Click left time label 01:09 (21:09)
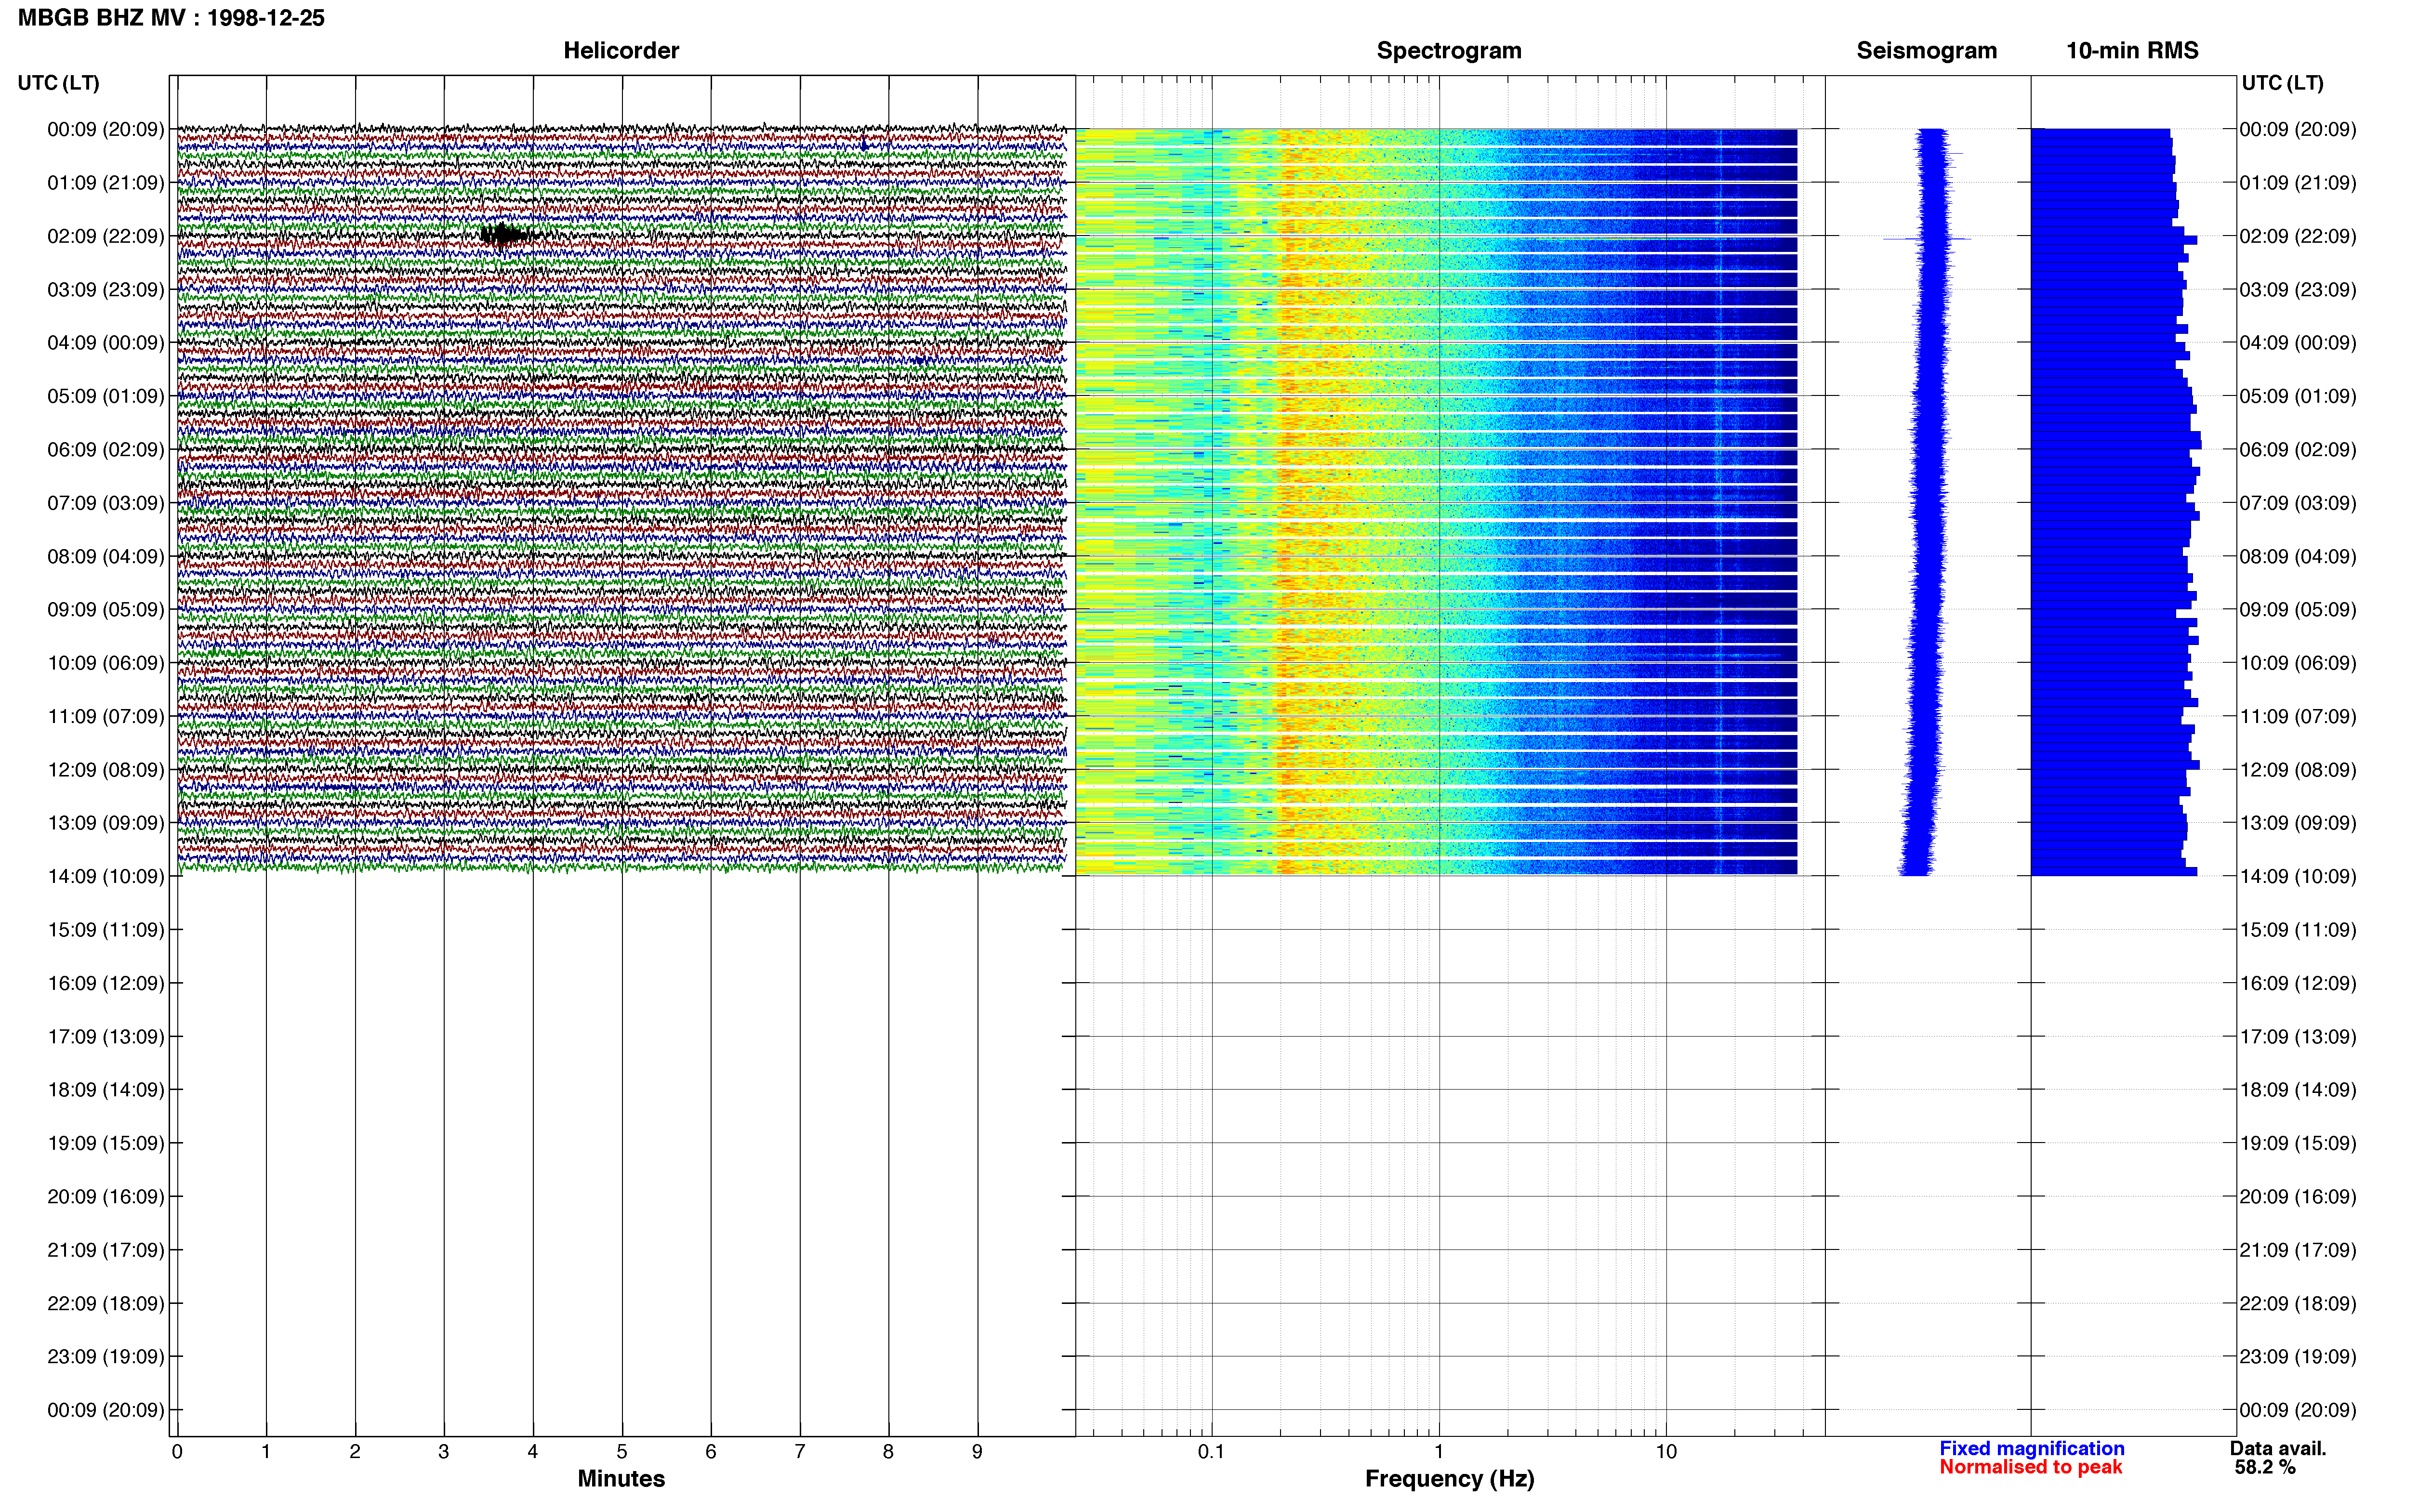The height and width of the screenshot is (1512, 2418). point(106,183)
